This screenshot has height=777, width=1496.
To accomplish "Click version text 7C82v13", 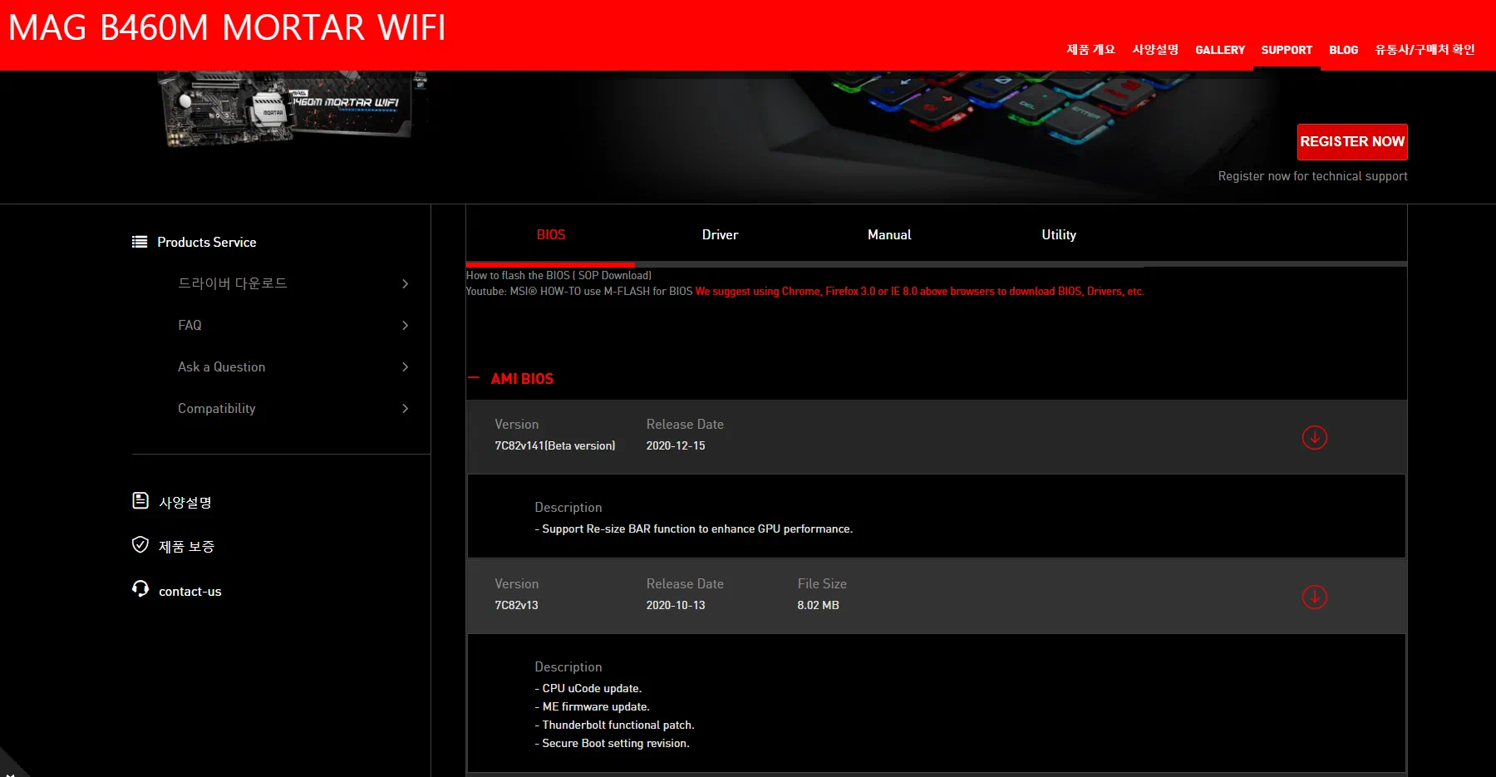I will pos(516,605).
